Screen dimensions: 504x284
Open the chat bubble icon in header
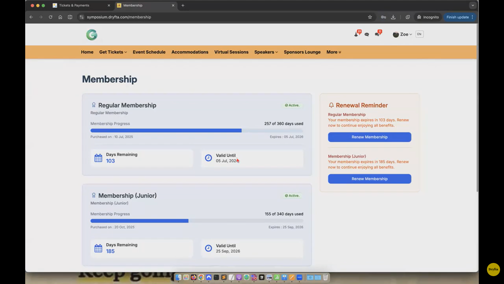pyautogui.click(x=367, y=34)
